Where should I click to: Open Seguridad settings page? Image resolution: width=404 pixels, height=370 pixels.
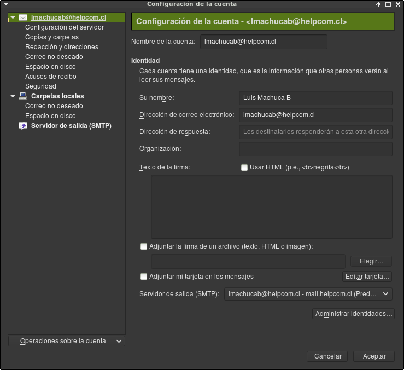[x=40, y=86]
